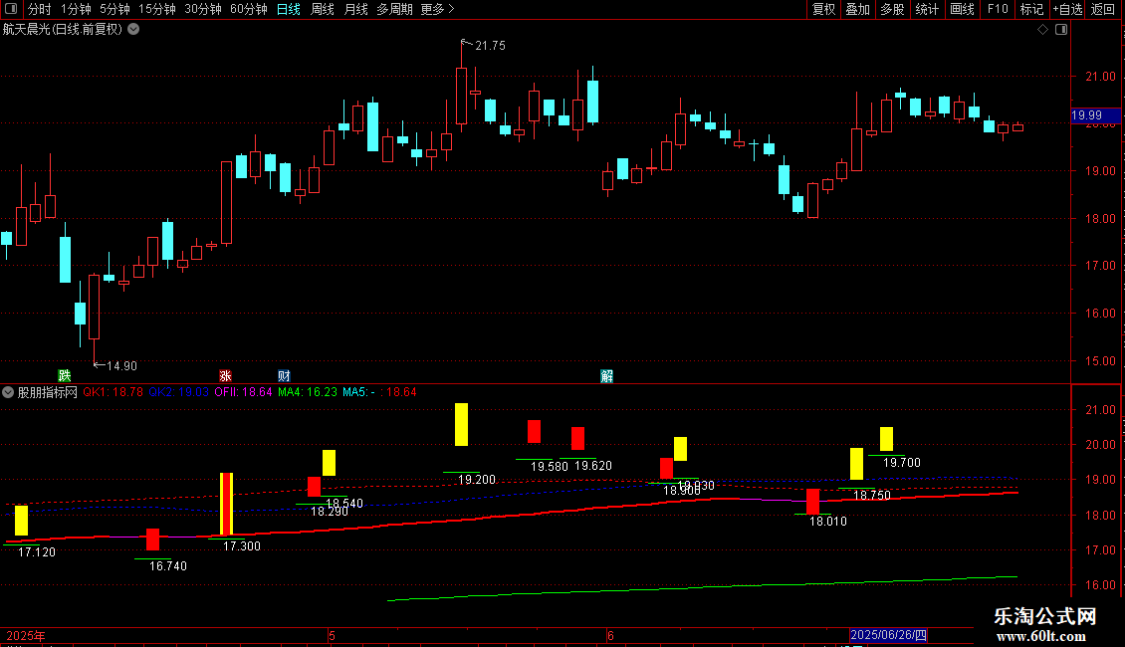Image resolution: width=1125 pixels, height=647 pixels.
Task: Select the 5分钟 period
Action: [114, 9]
